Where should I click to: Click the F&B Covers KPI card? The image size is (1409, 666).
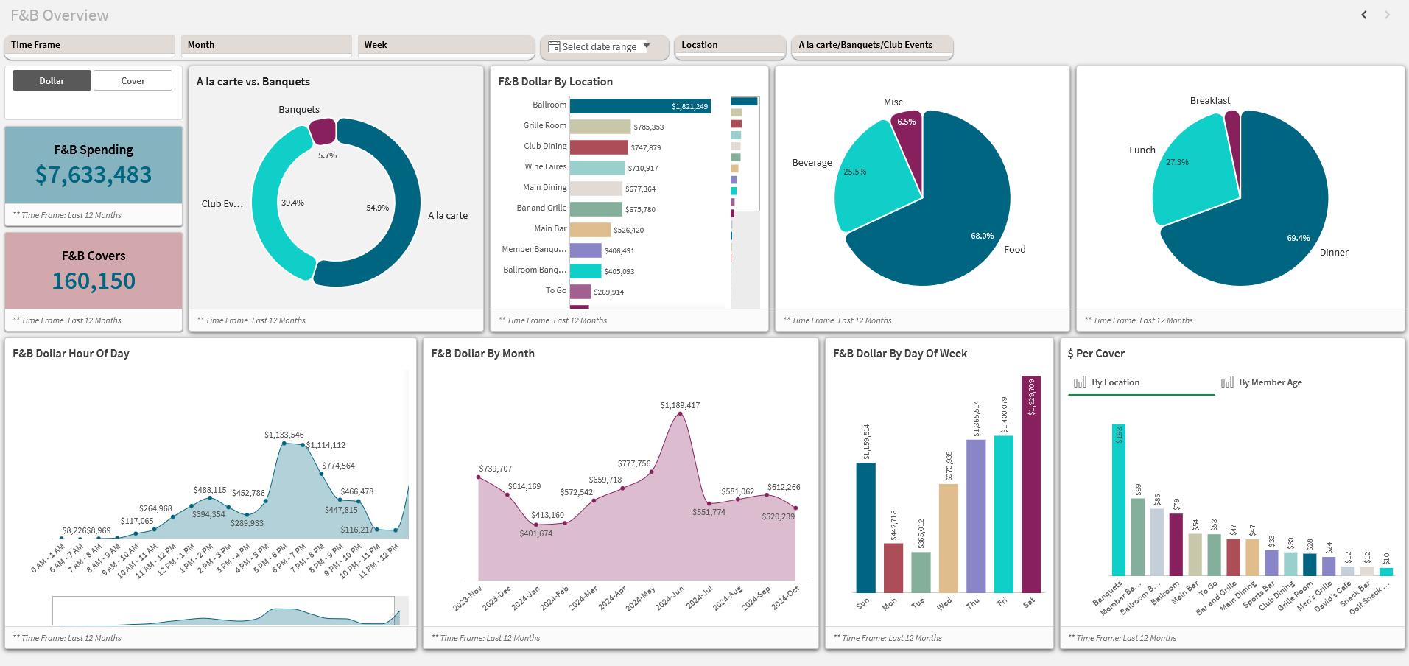coord(93,270)
